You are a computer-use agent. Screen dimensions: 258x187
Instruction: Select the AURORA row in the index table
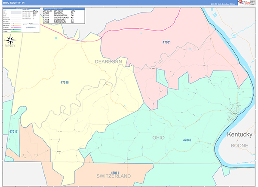[x=64, y=13]
